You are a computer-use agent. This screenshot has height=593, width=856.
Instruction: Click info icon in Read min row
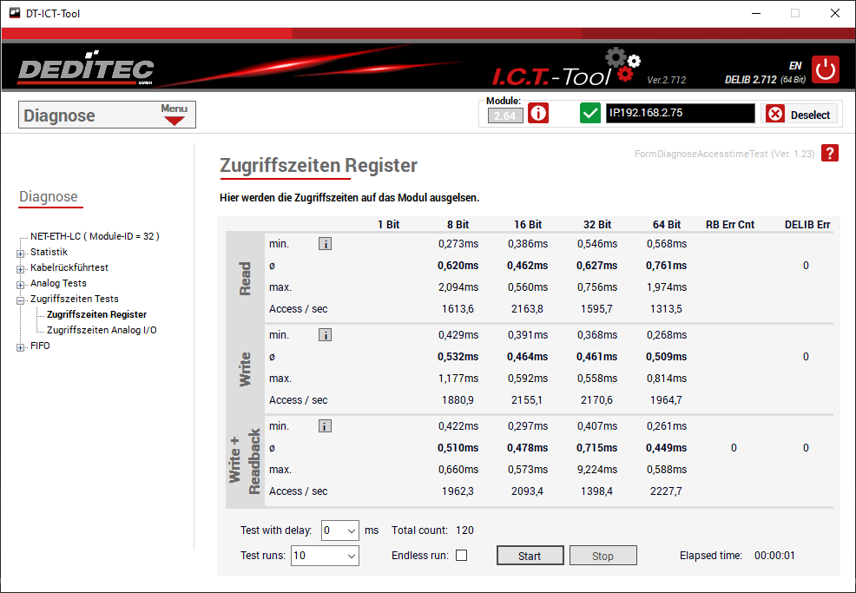(325, 244)
